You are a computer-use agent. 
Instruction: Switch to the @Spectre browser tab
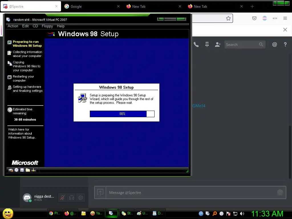point(31,7)
